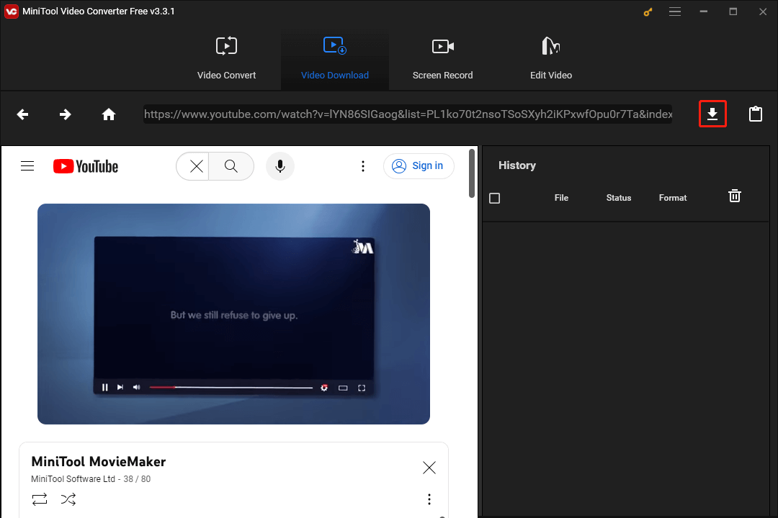This screenshot has height=518, width=778.
Task: Start a voice search on YouTube
Action: point(280,166)
